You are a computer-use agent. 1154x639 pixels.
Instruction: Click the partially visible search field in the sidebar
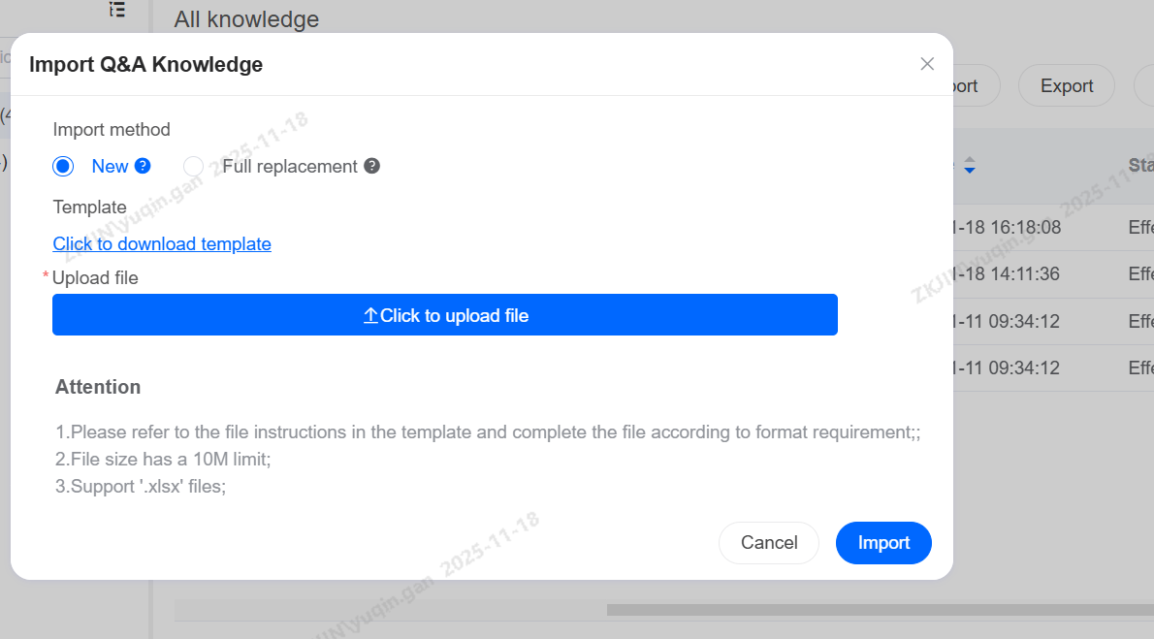pos(6,56)
